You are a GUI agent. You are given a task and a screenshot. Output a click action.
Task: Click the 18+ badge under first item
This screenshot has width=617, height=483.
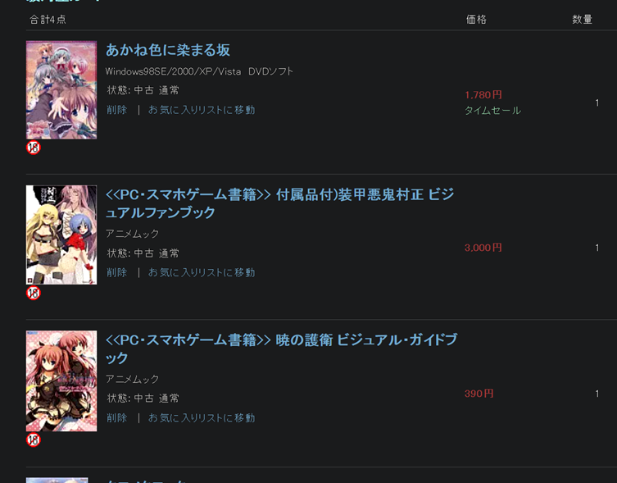[34, 148]
